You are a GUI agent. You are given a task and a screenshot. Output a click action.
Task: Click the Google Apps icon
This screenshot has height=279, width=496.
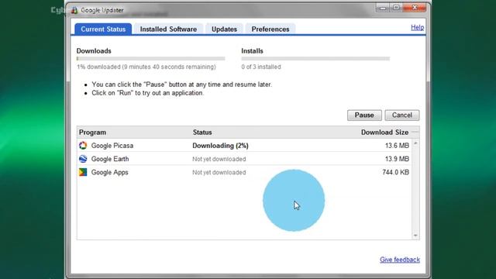[83, 172]
